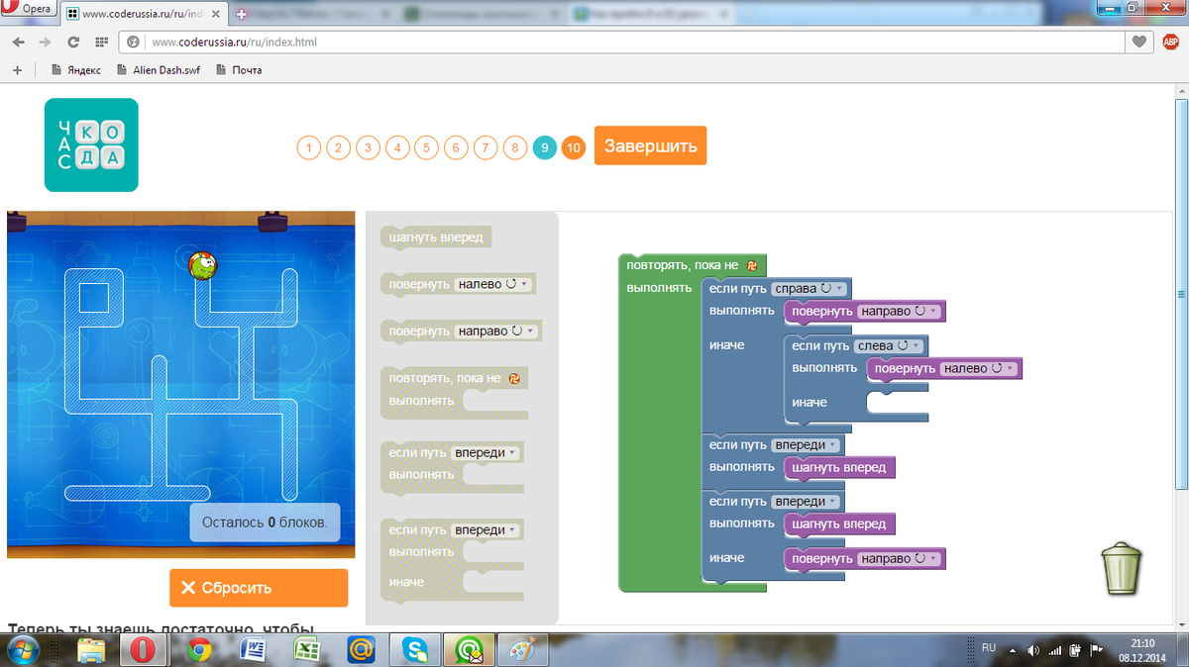Open 'справа' dropdown in workspace if block
Viewport: 1189px width, 667px height.
point(810,289)
